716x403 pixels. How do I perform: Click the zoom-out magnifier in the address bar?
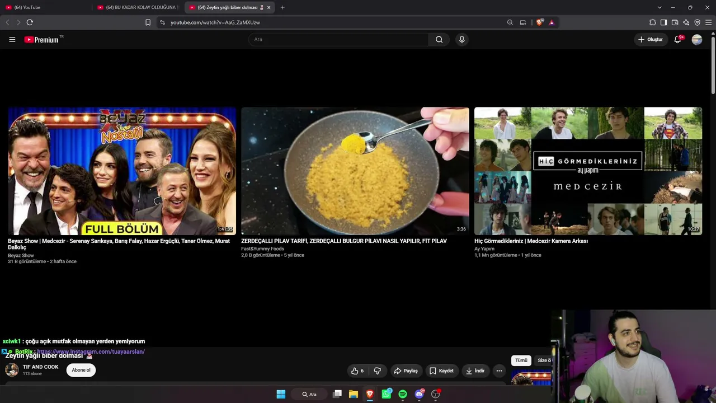pyautogui.click(x=510, y=22)
